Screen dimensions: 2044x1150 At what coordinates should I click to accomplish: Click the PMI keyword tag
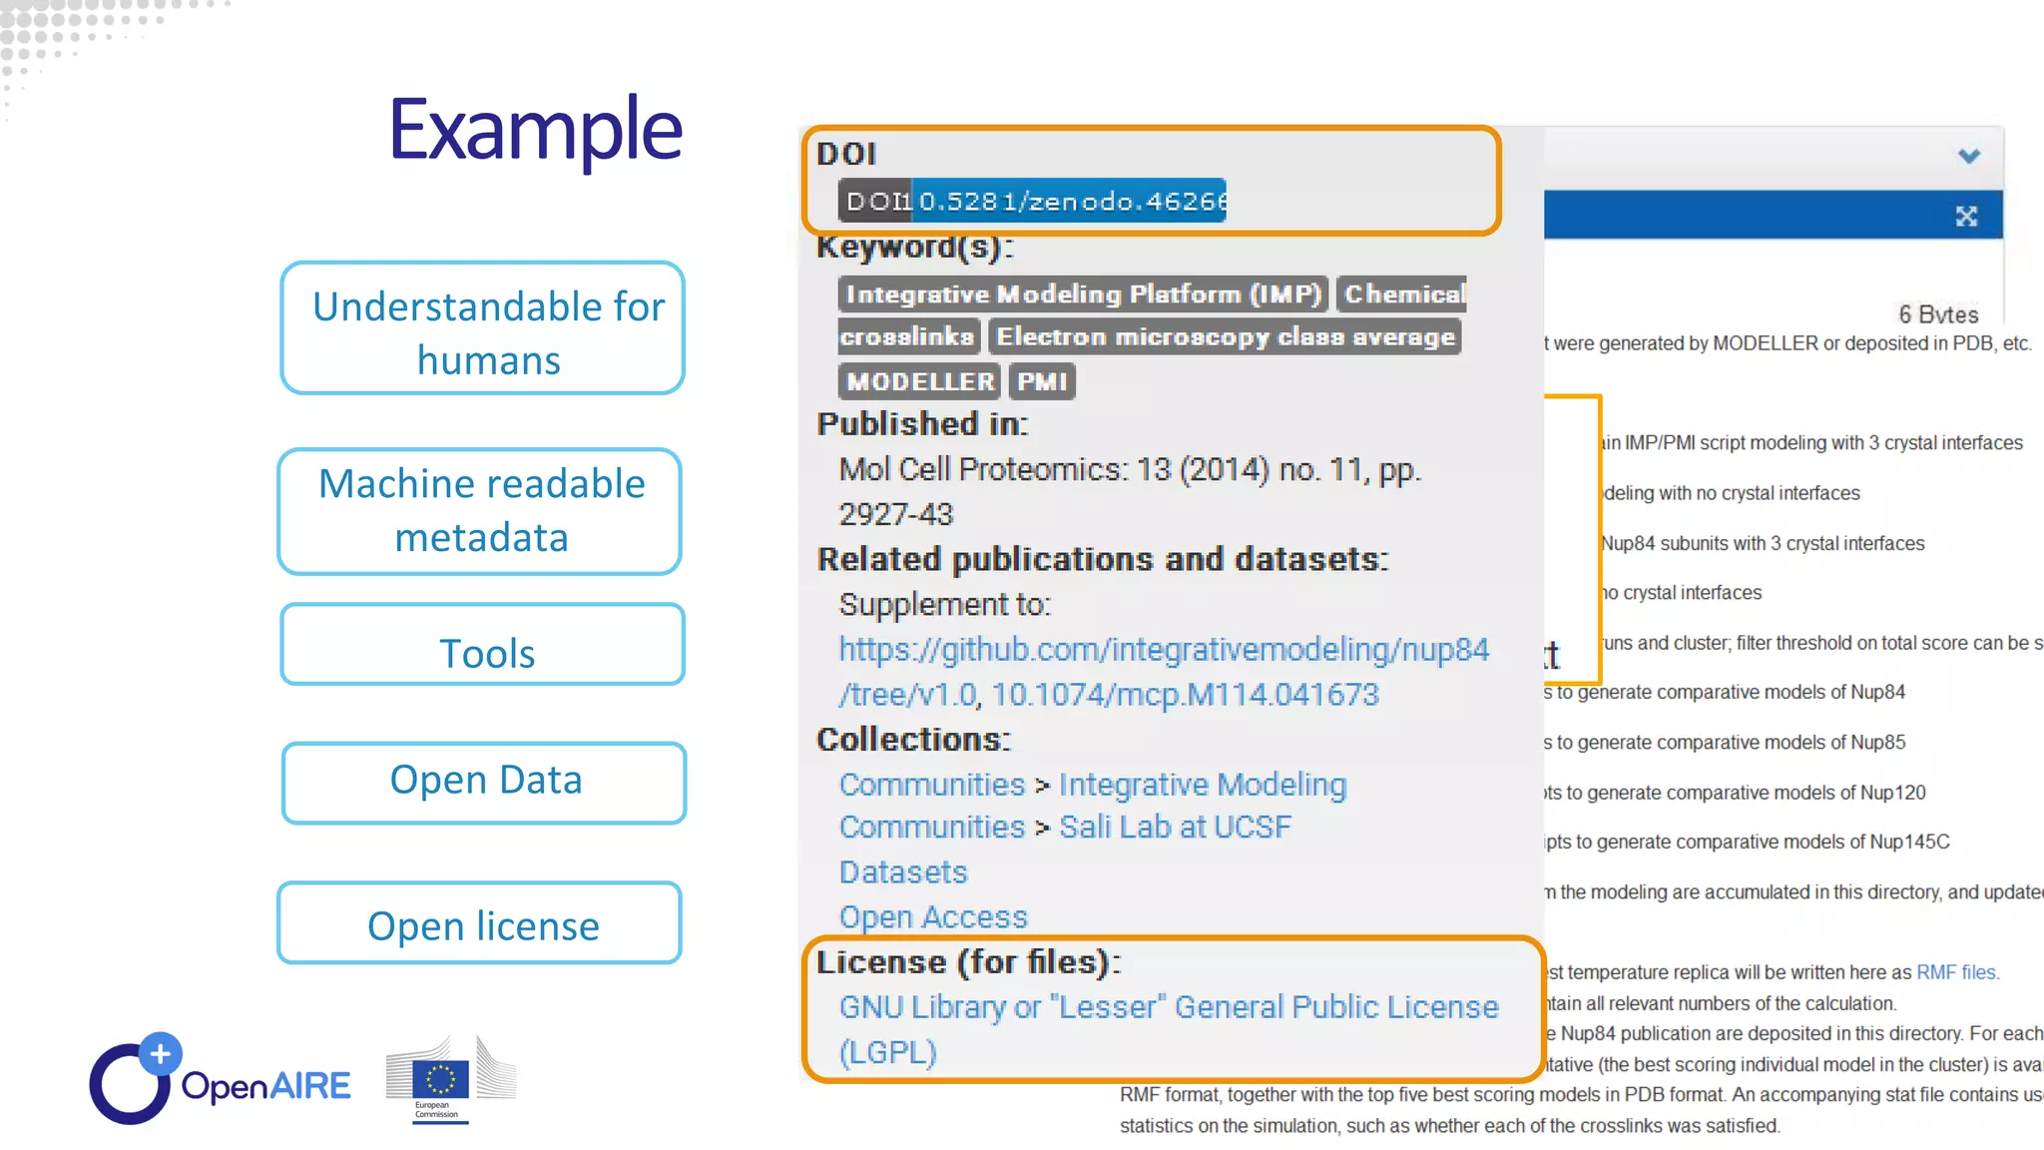1042,381
